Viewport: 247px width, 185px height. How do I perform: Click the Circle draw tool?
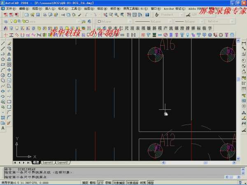point(3,75)
